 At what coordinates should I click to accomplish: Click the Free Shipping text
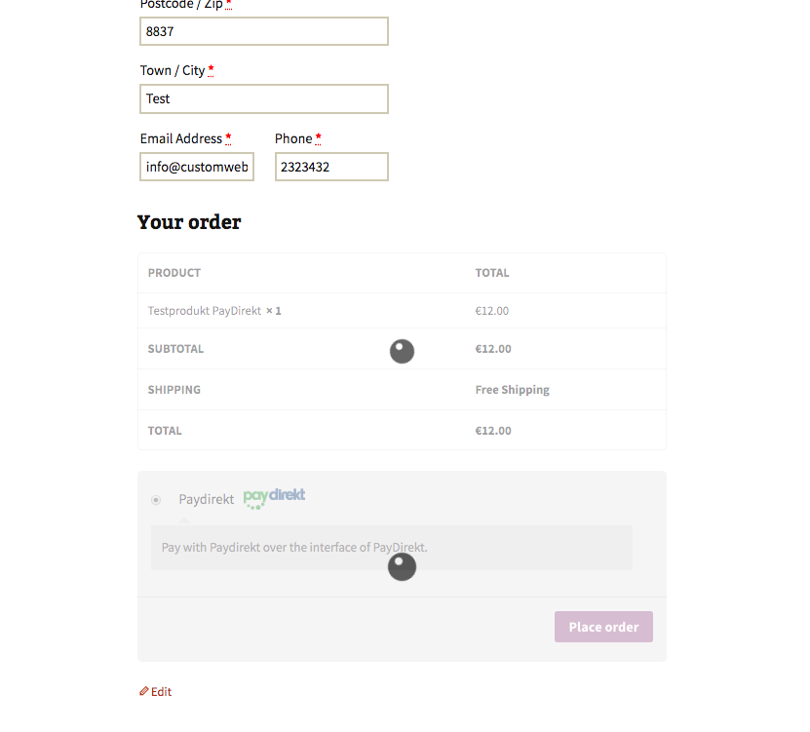point(512,390)
